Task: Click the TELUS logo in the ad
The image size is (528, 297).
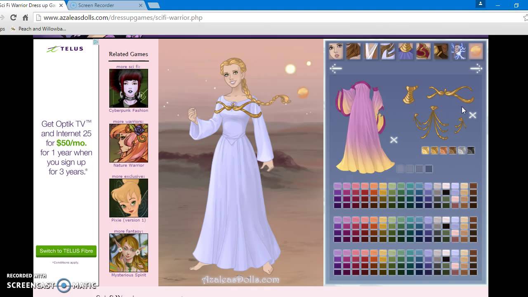Action: [65, 49]
